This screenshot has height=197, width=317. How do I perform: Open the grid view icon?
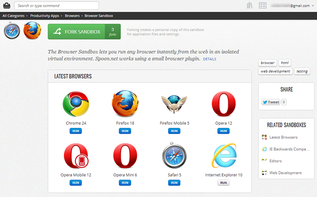(262, 5)
